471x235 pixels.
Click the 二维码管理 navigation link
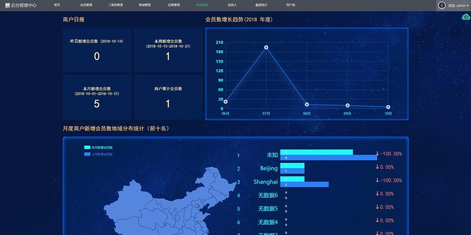click(x=115, y=5)
